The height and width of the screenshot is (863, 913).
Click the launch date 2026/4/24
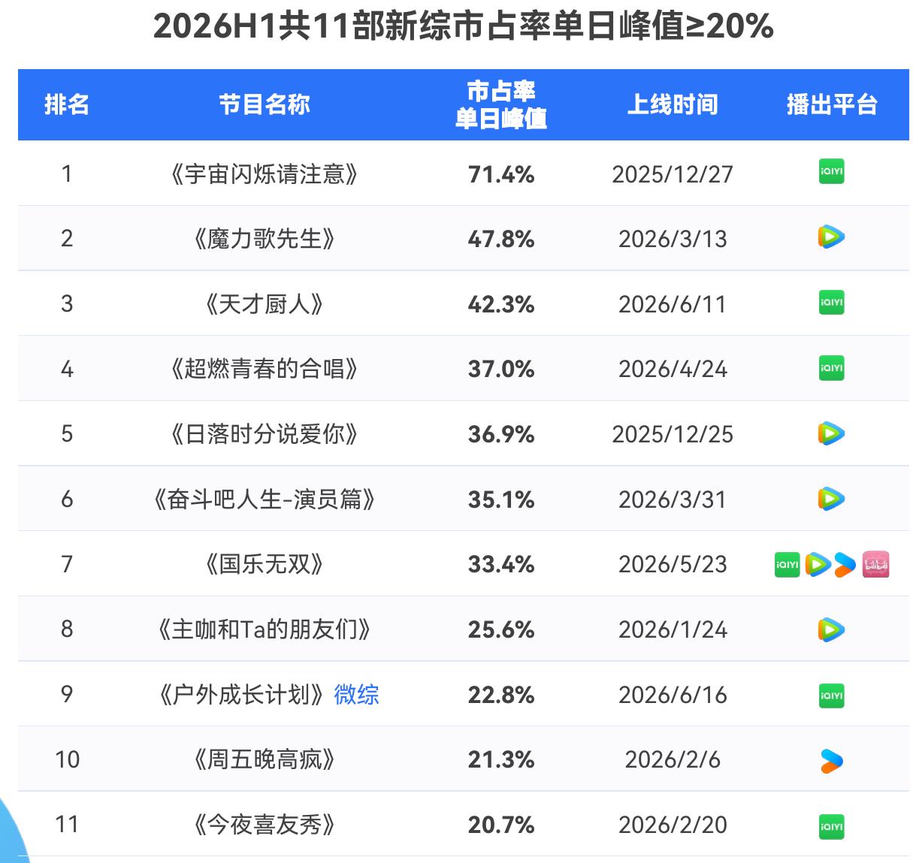coord(673,369)
